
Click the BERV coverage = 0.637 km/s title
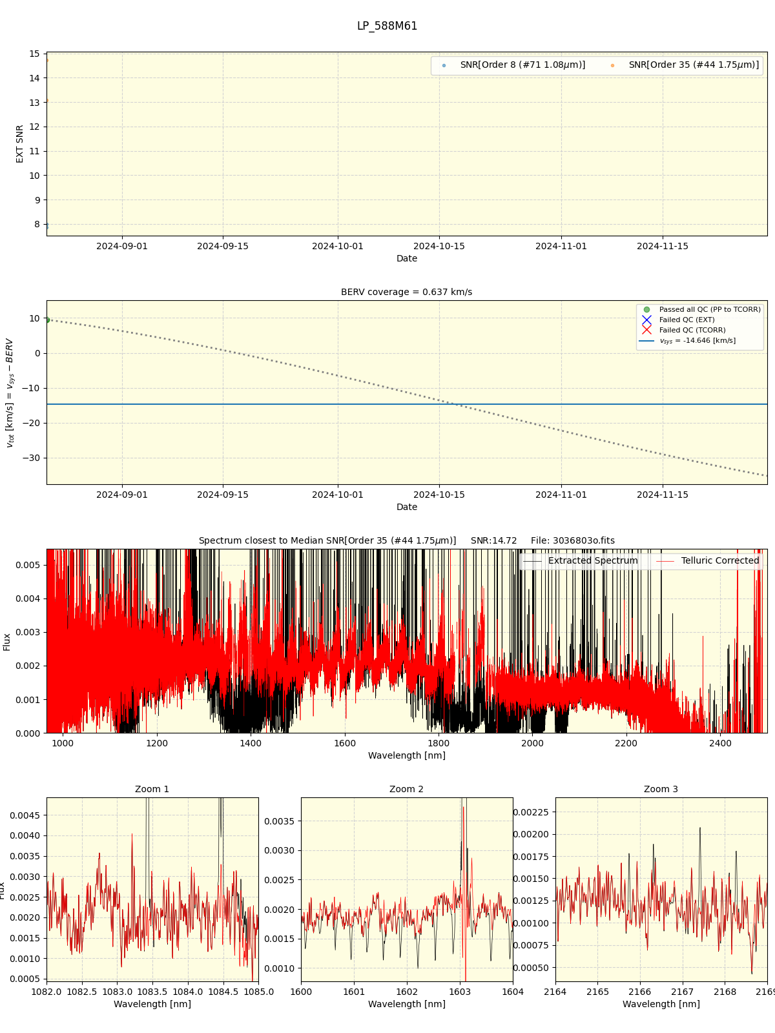[406, 292]
